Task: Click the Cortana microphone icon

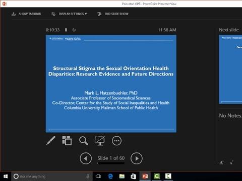Action: coord(88,176)
